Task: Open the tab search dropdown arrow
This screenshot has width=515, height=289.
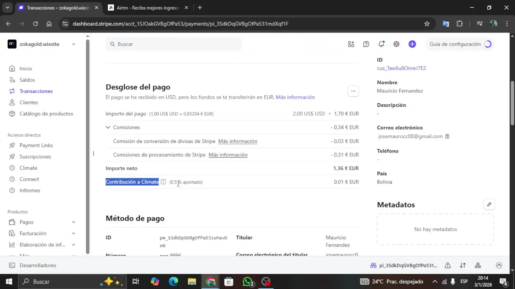Action: click(7, 8)
